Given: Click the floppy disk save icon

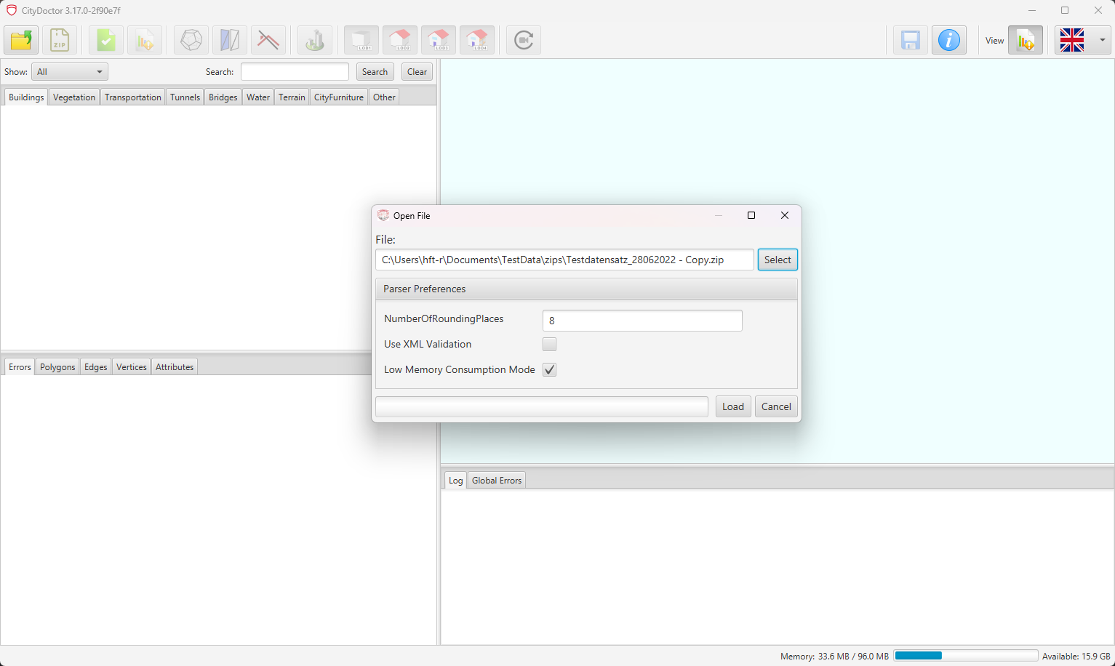Looking at the screenshot, I should tap(911, 40).
